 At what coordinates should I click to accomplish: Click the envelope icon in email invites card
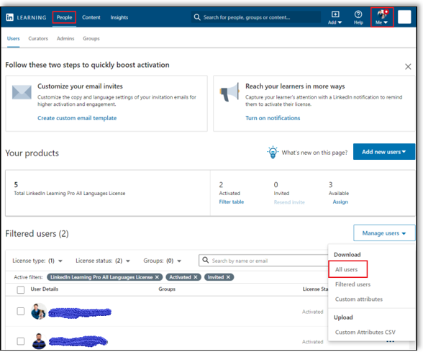22,92
